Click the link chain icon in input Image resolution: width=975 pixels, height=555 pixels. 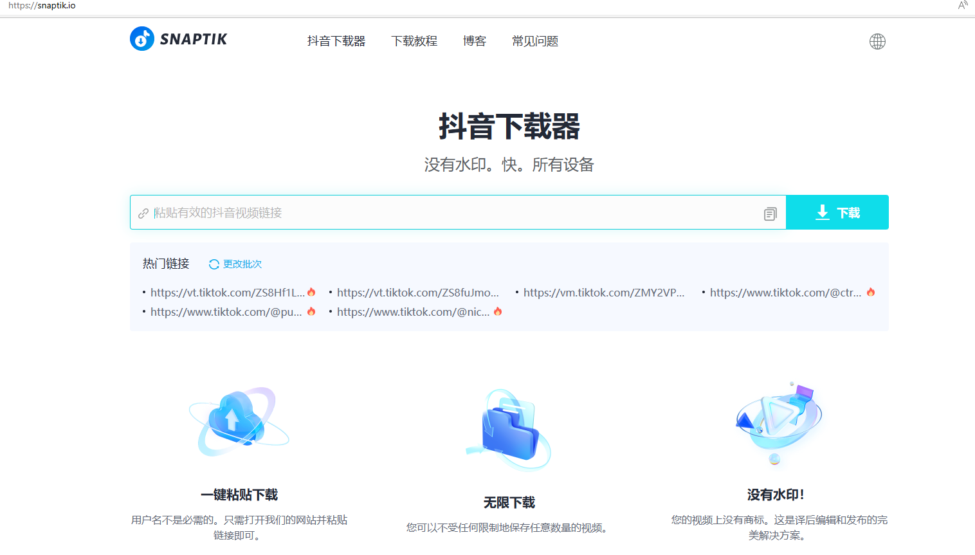point(143,214)
